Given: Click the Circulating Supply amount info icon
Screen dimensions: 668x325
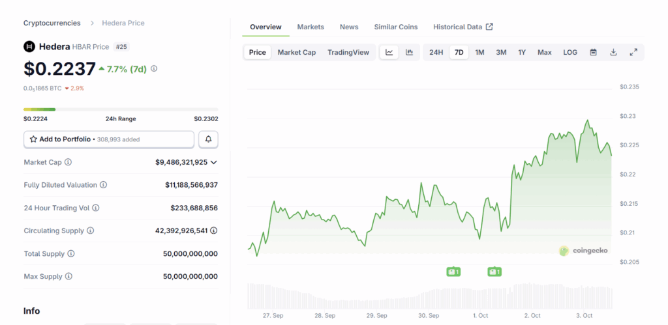Looking at the screenshot, I should pyautogui.click(x=214, y=231).
